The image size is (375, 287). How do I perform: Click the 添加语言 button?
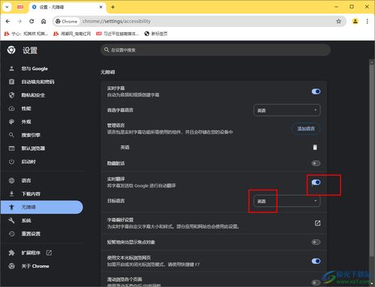click(306, 129)
